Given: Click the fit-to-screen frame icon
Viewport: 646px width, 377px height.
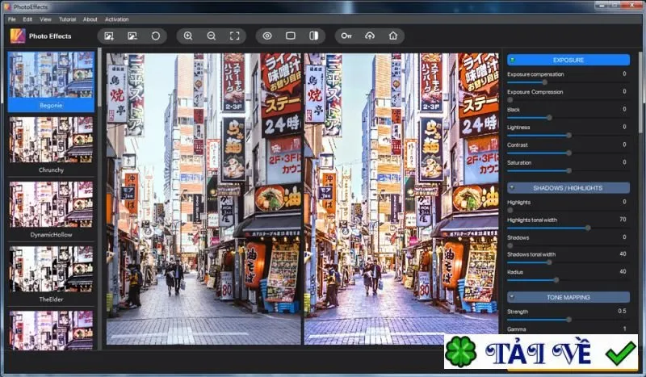Looking at the screenshot, I should point(234,36).
